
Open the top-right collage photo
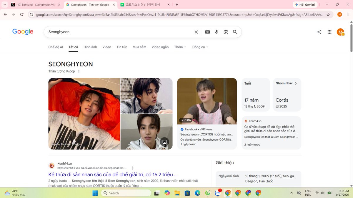tap(146, 95)
